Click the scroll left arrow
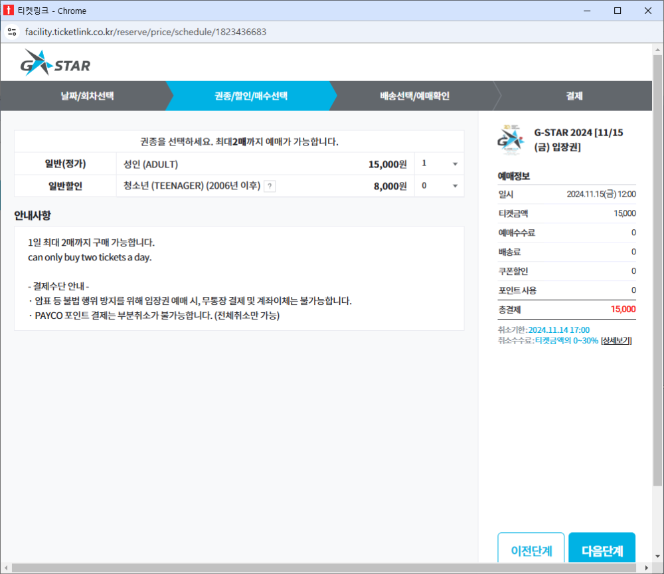Image resolution: width=664 pixels, height=574 pixels. pos(5,567)
